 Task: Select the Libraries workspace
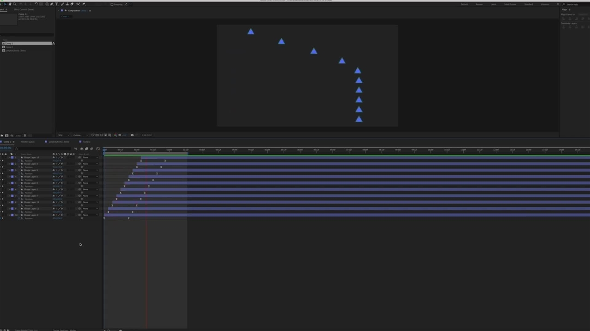(x=545, y=4)
